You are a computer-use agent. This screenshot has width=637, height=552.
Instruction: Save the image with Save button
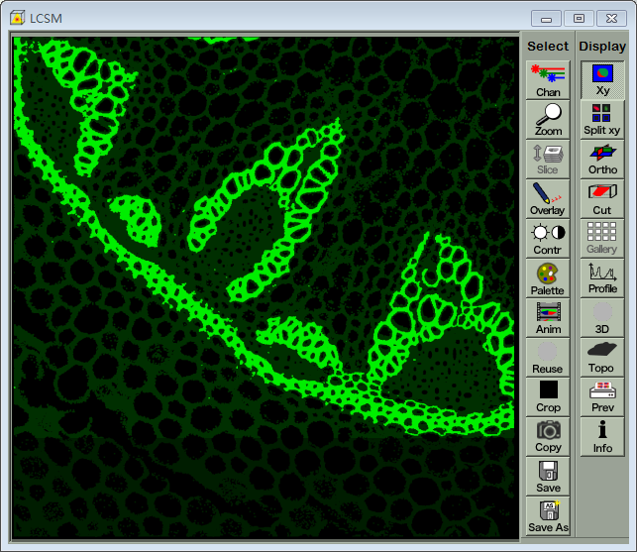pyautogui.click(x=548, y=476)
